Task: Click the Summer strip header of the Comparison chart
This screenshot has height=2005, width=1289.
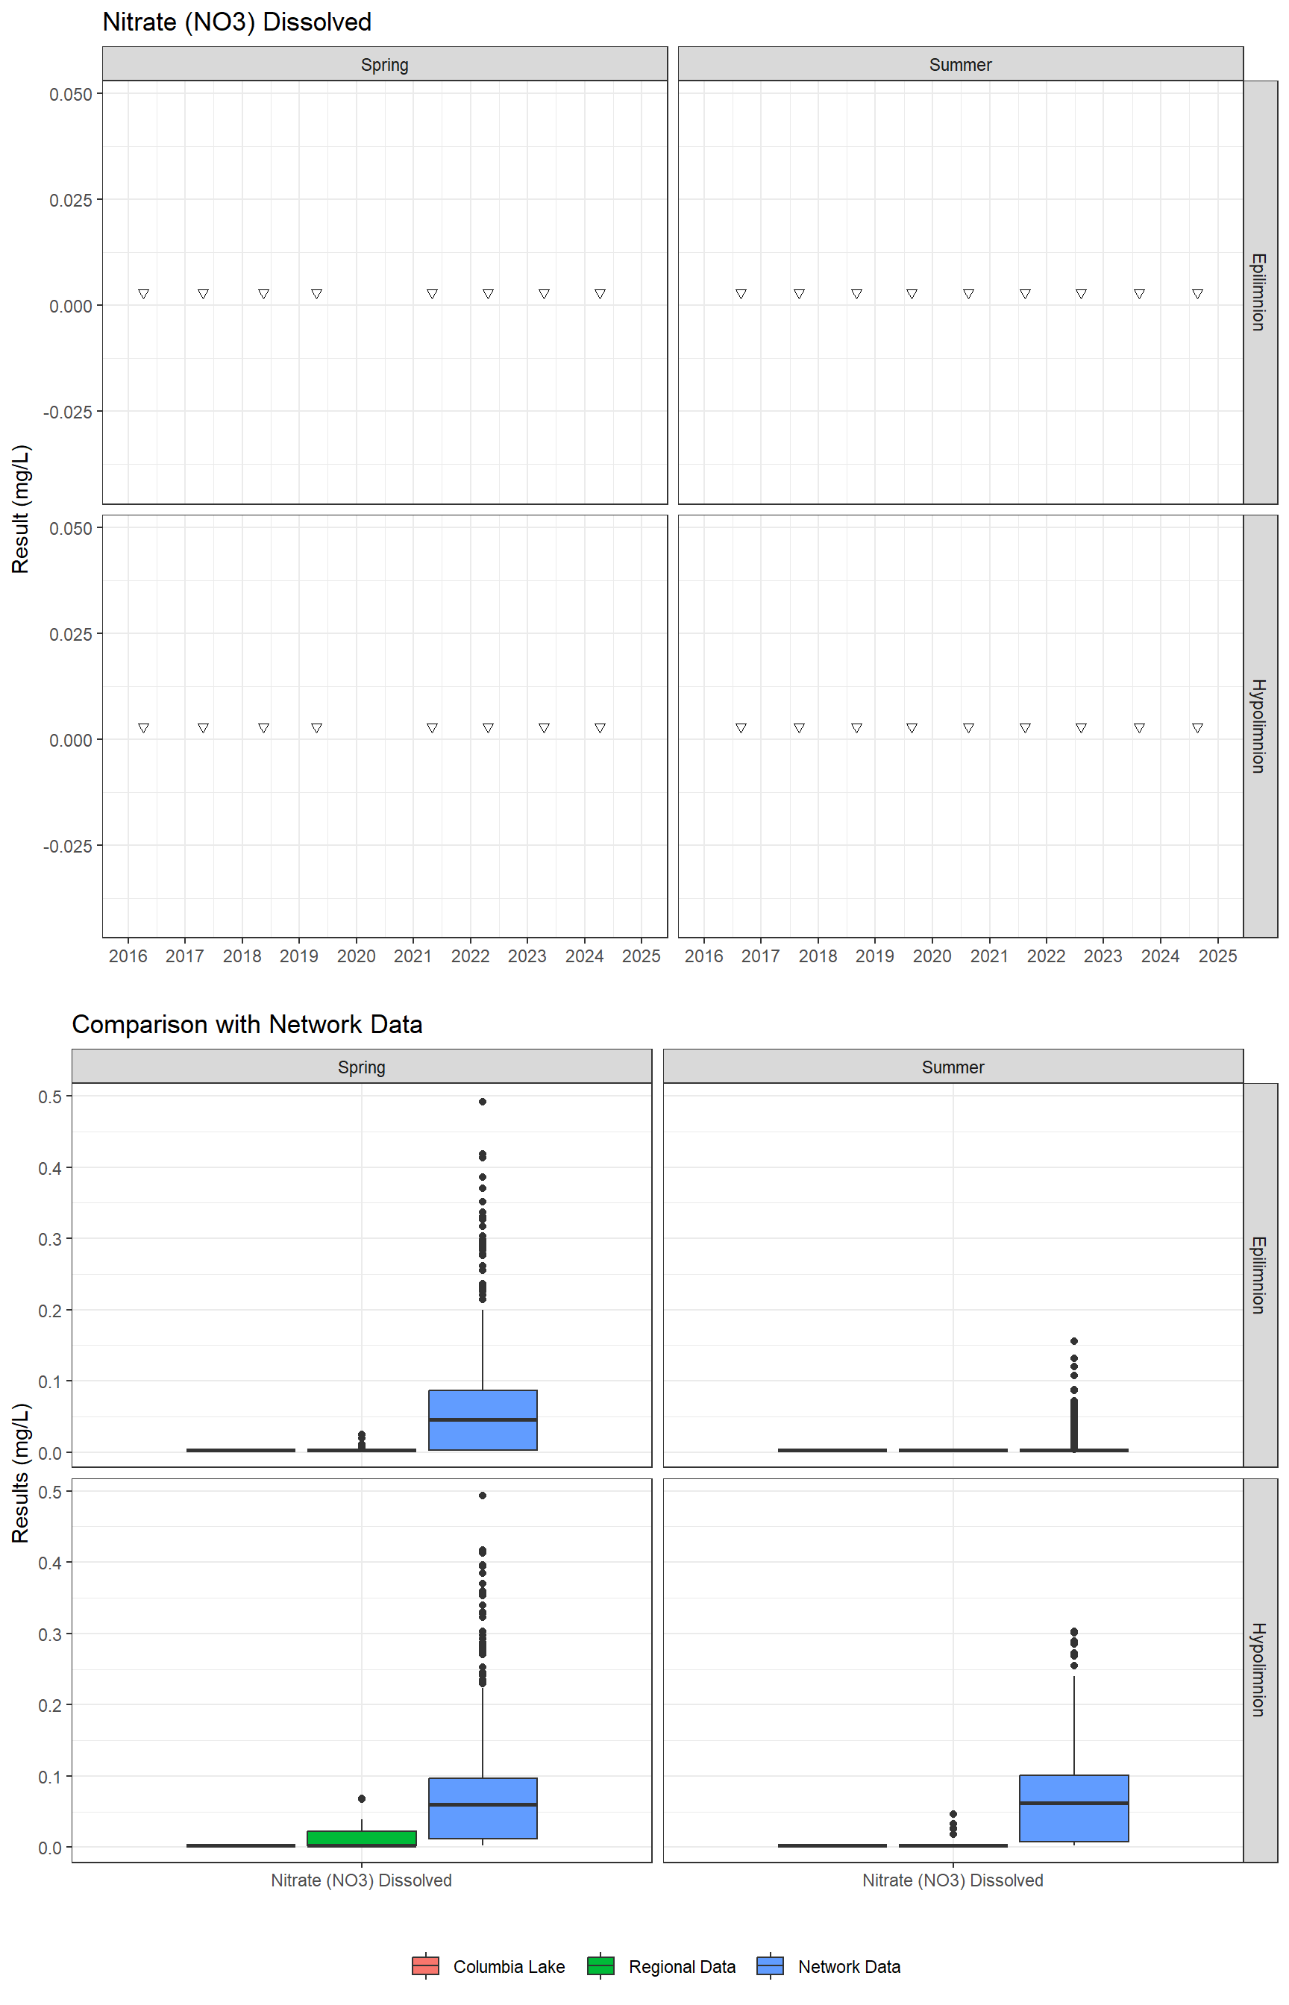Action: (953, 1067)
